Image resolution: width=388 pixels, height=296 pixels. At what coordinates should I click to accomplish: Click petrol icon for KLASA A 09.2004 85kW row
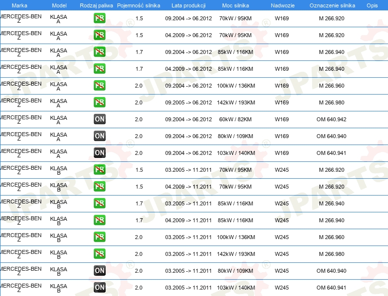[99, 52]
